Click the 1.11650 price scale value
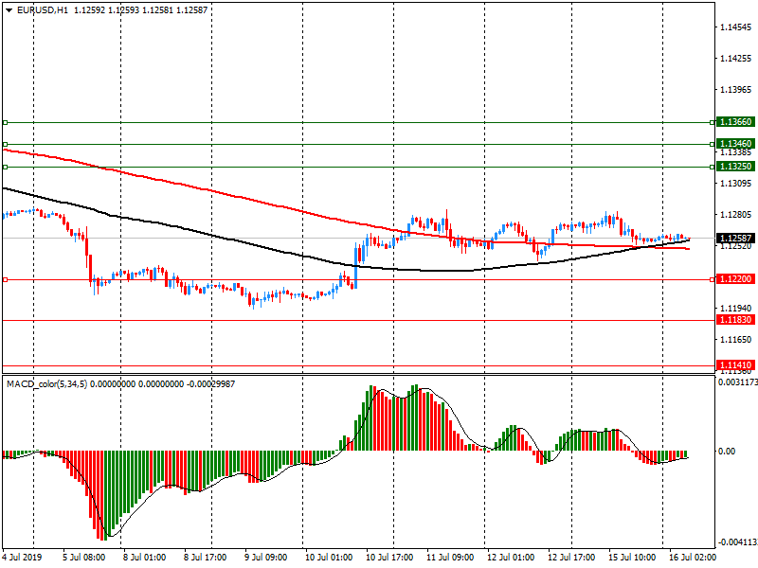This screenshot has width=758, height=568. pos(736,340)
